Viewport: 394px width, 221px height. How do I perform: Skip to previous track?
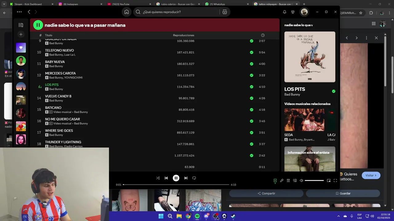pos(166,178)
